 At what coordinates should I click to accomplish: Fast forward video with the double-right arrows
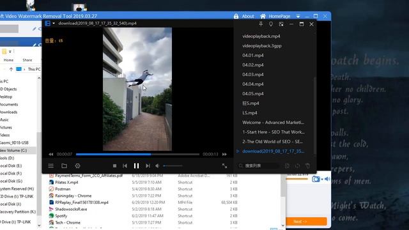tap(224, 155)
